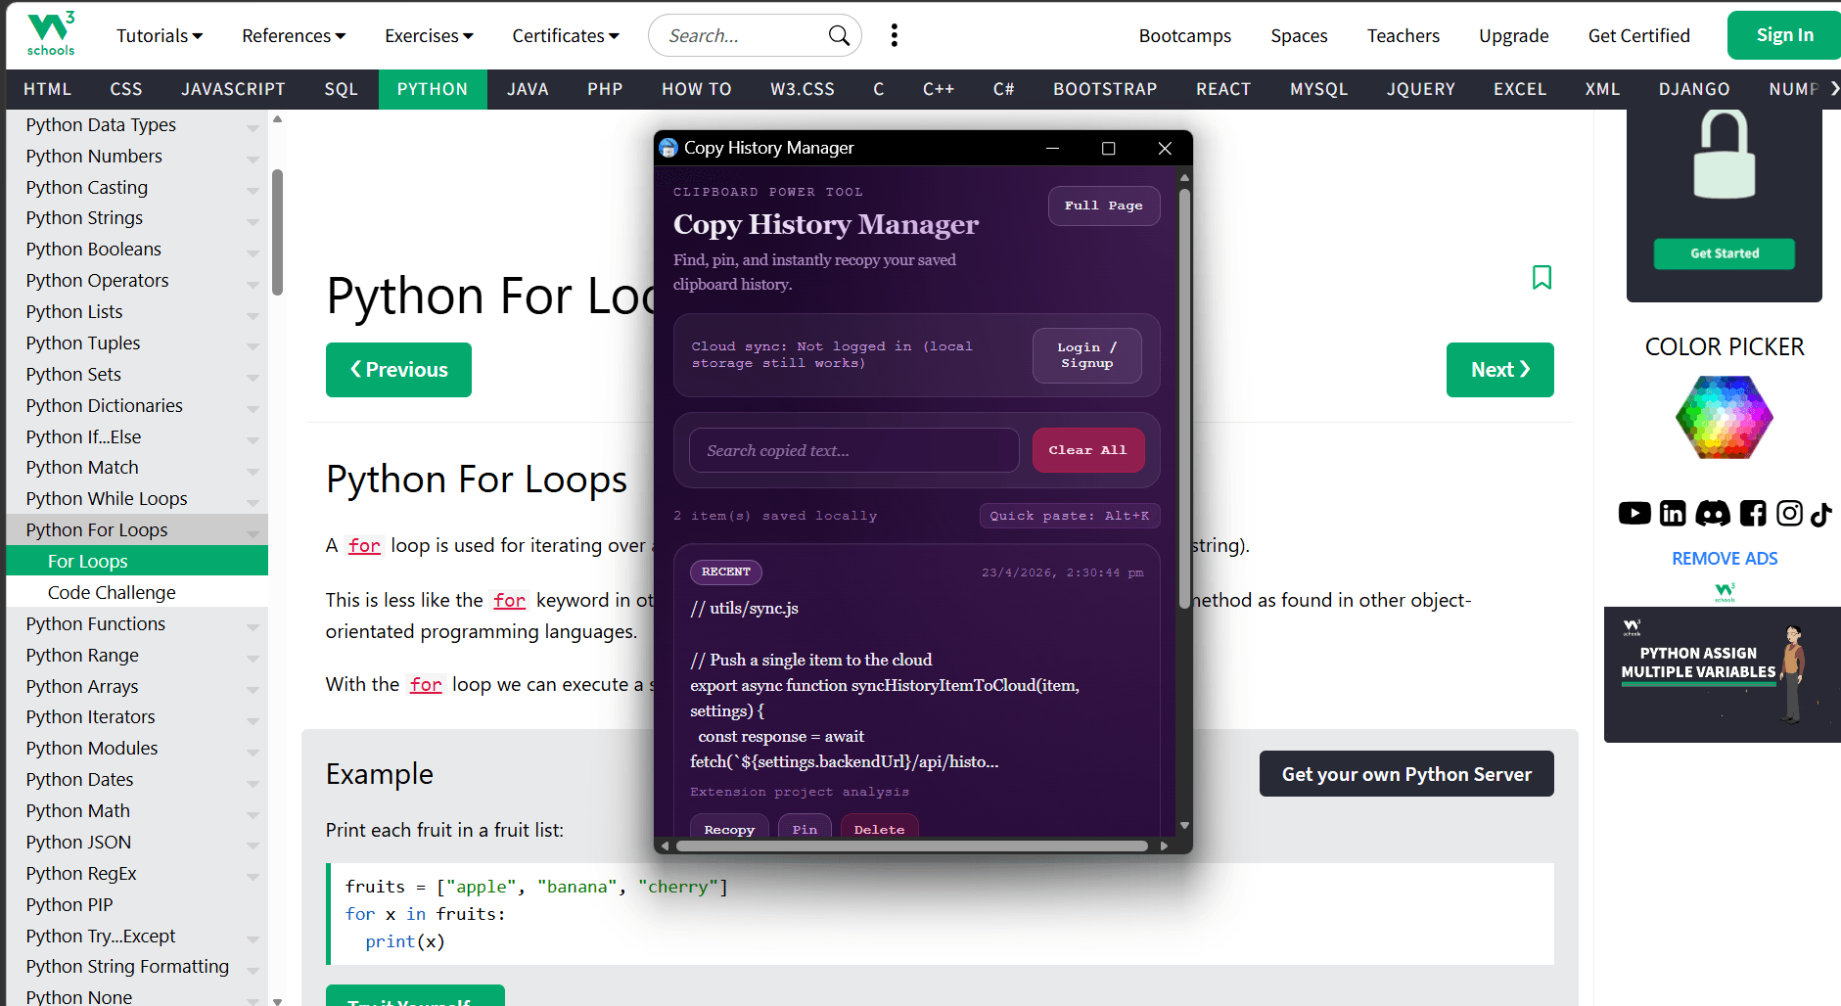Viewport: 1841px width, 1006px height.
Task: Open the REMOVE ADS link
Action: tap(1725, 559)
